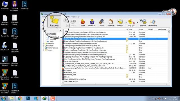This screenshot has width=180, height=101.
Task: Select the Unfinished tree item
Action: tap(51, 44)
